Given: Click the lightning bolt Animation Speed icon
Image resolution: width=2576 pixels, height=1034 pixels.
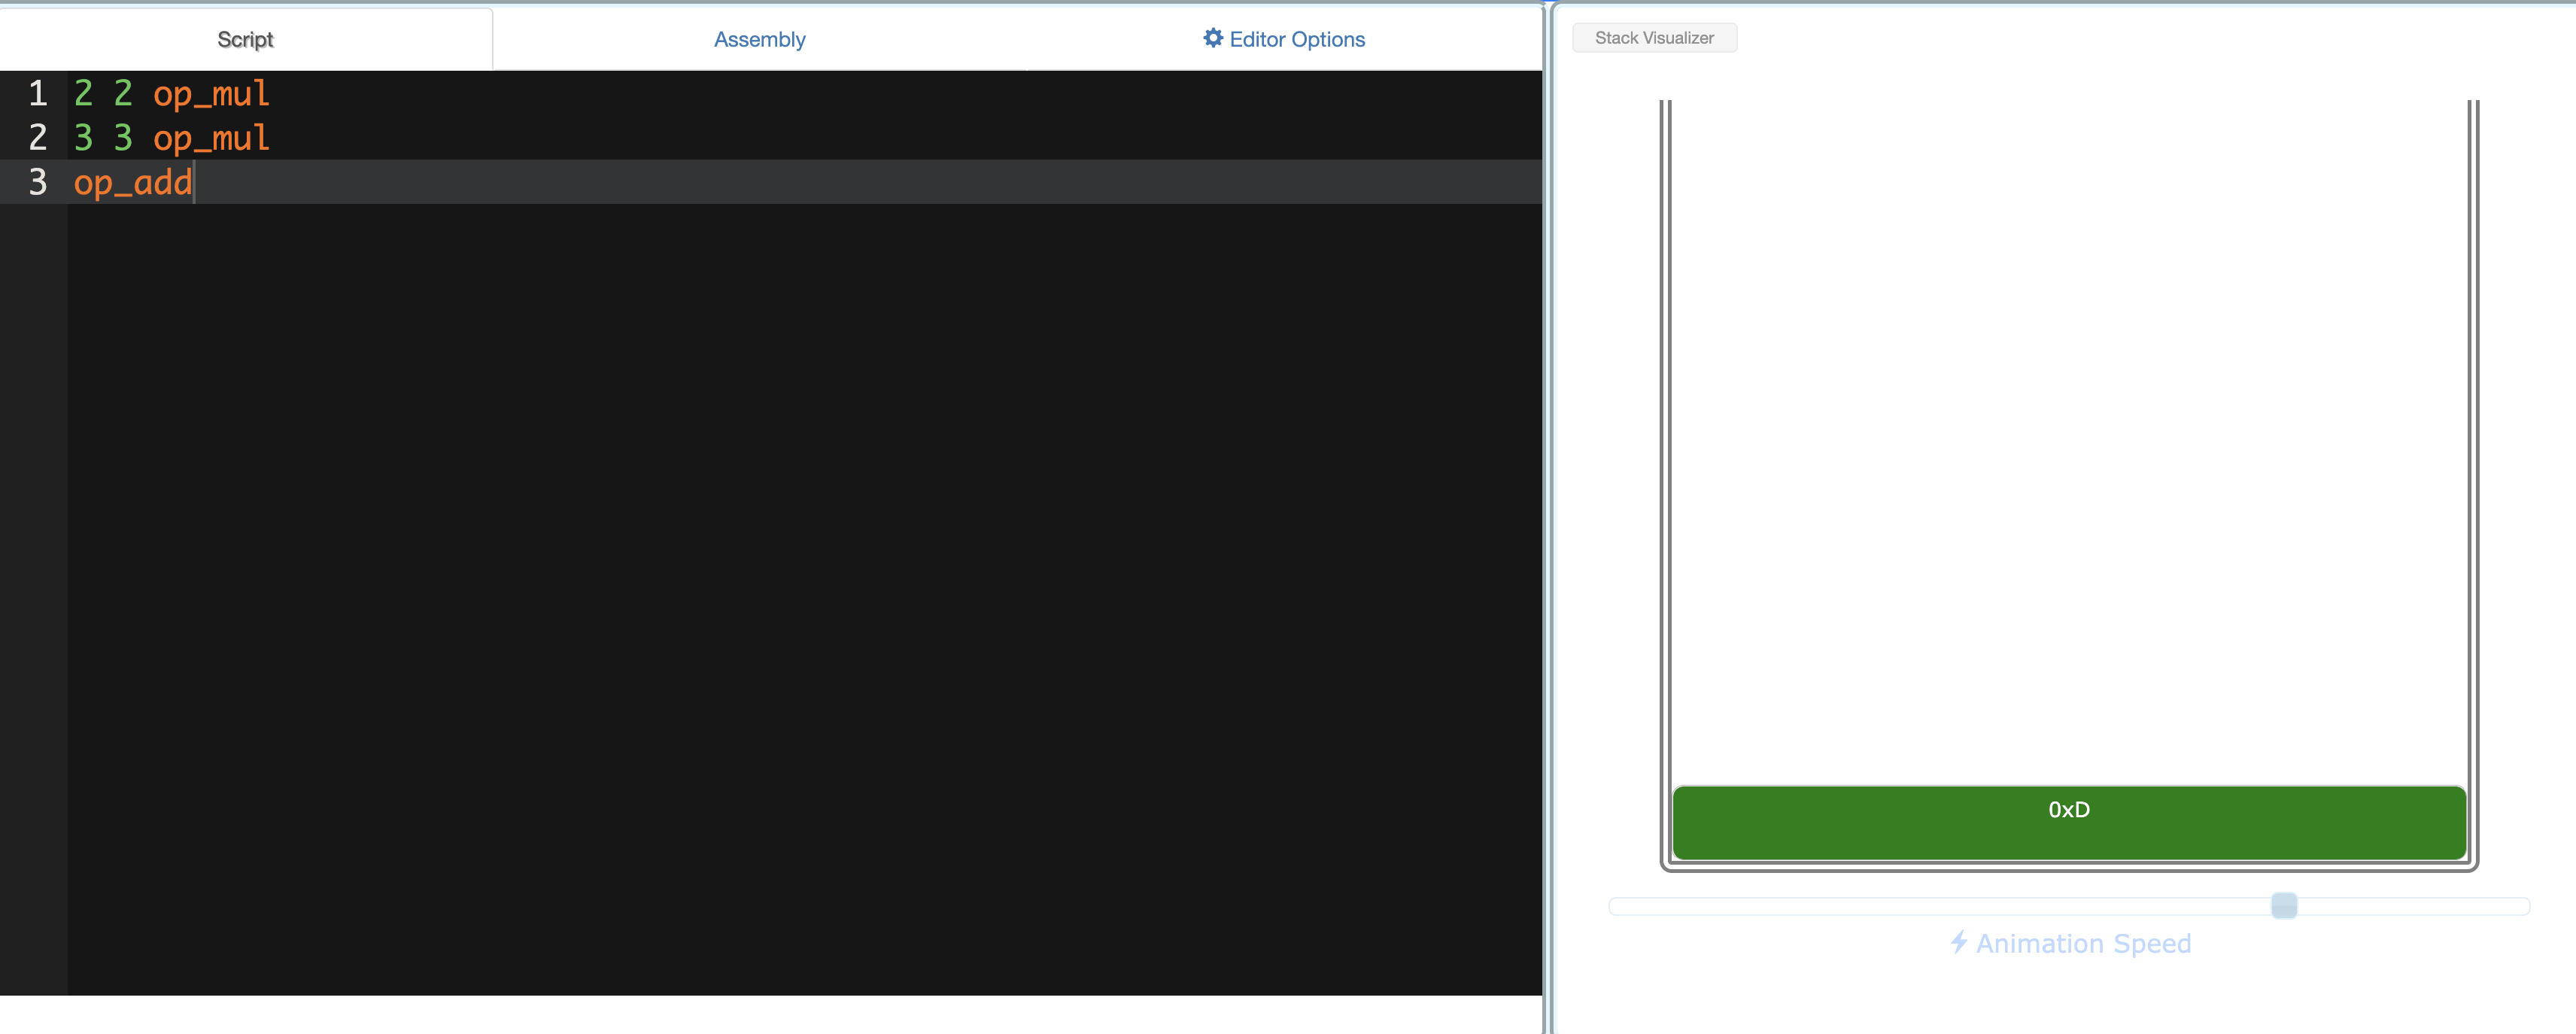Looking at the screenshot, I should click(x=1959, y=942).
